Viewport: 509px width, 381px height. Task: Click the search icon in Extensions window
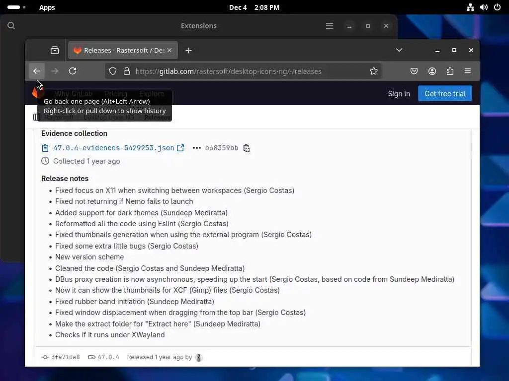point(11,26)
